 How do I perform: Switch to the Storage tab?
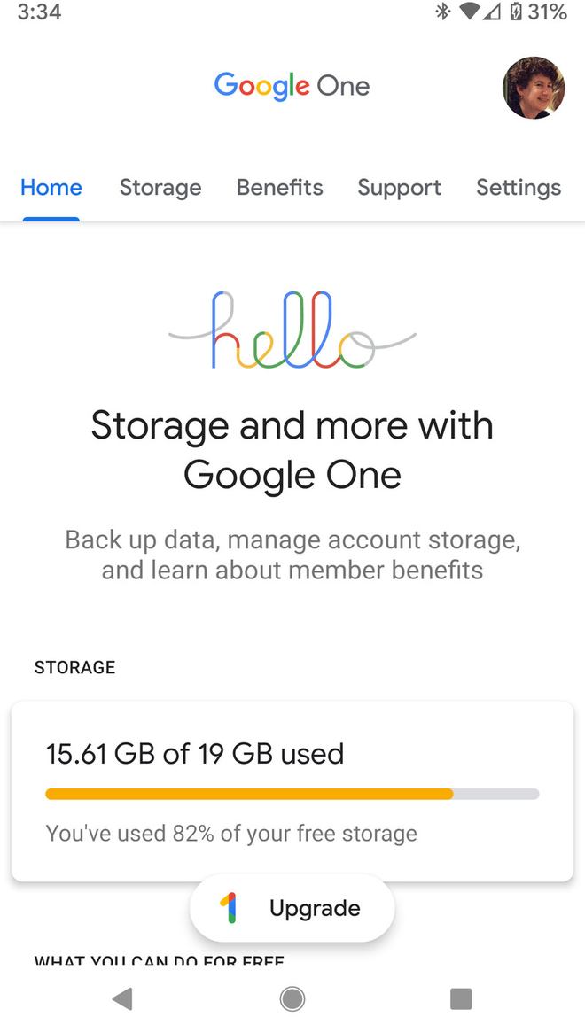click(x=160, y=187)
